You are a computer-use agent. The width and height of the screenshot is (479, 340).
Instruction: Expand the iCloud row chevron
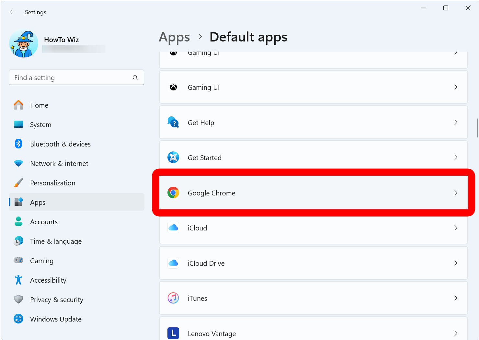(x=456, y=228)
